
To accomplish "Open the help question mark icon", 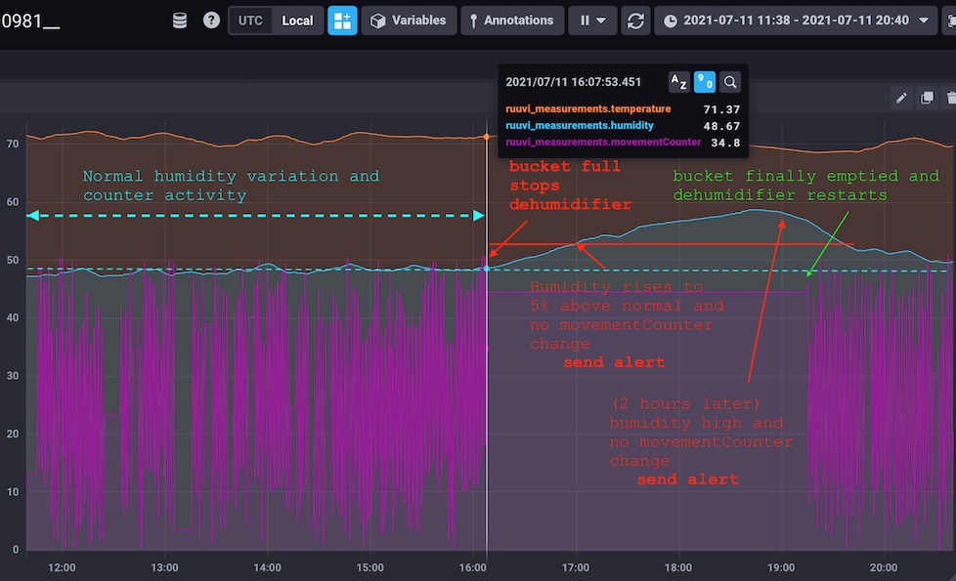I will (211, 21).
